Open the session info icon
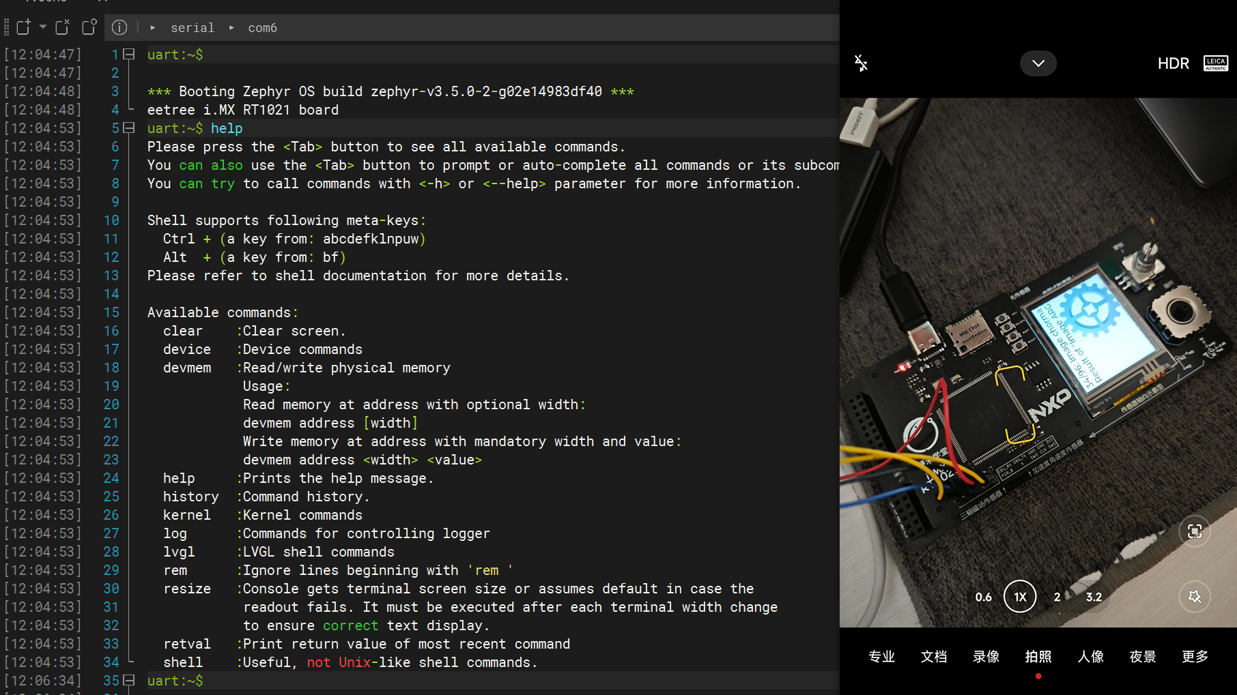The width and height of the screenshot is (1237, 695). 119,27
